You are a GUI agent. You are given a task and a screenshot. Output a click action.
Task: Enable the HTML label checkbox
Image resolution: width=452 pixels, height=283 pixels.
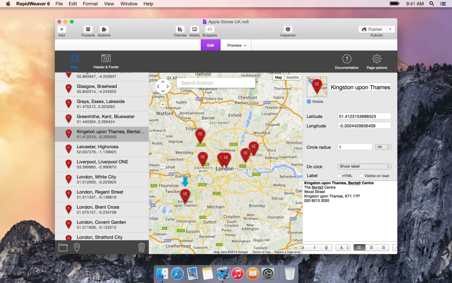point(339,176)
